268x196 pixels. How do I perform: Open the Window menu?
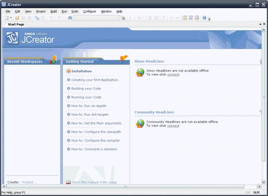(x=106, y=11)
